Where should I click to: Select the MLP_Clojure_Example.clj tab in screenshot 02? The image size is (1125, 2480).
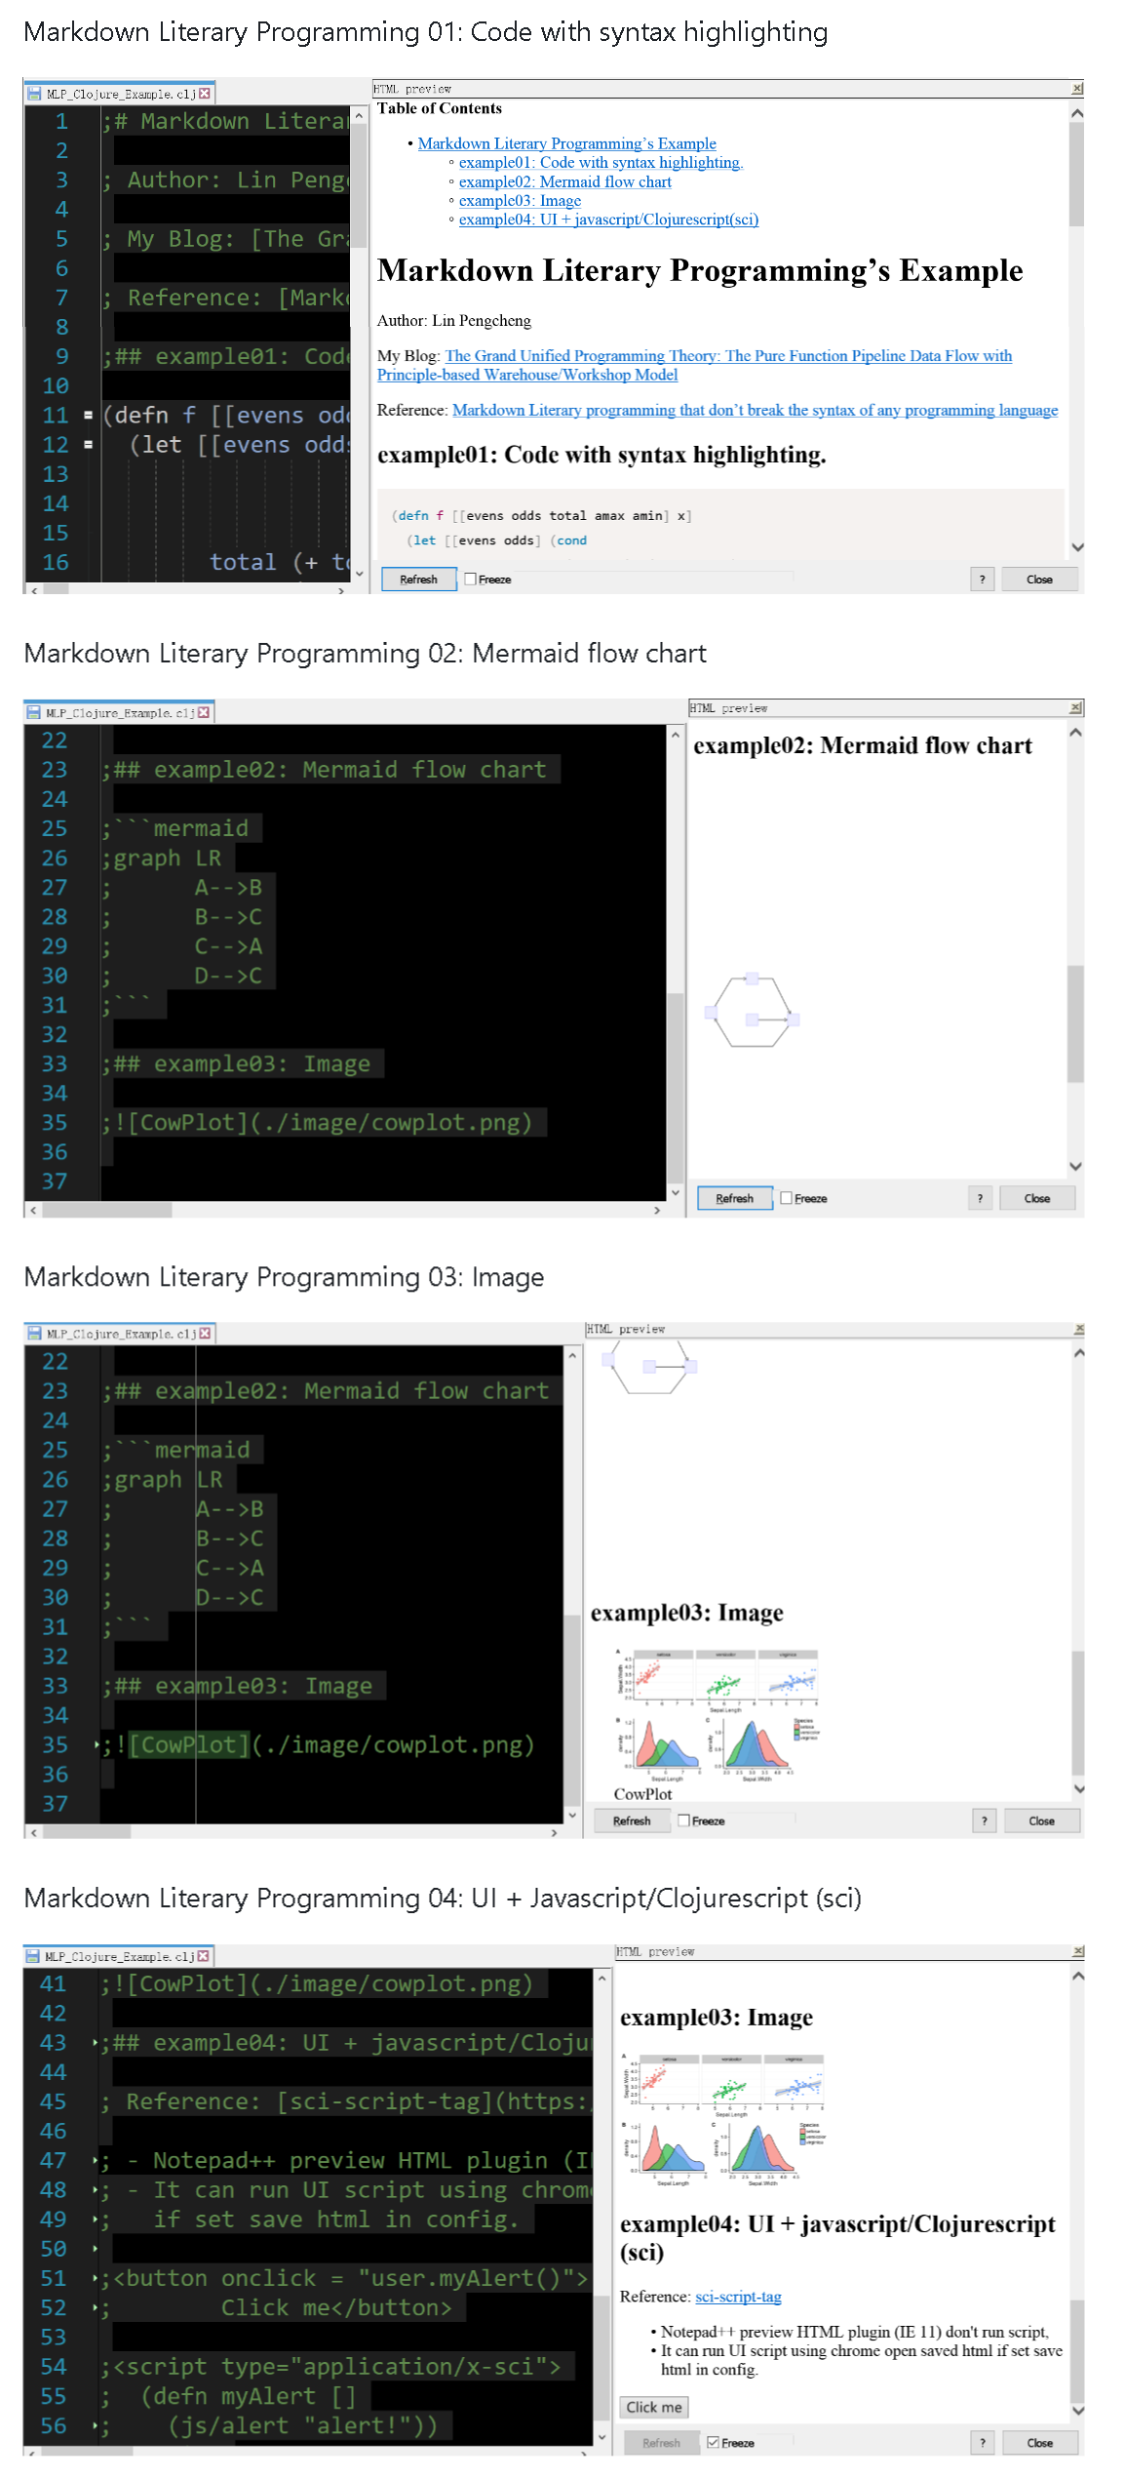tap(118, 712)
